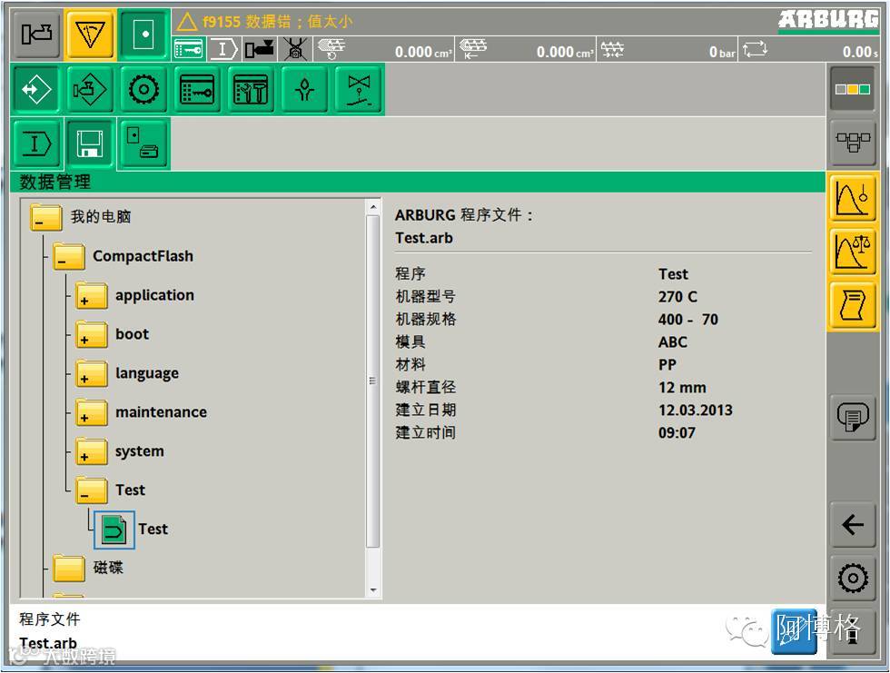
Task: Collapse the Test folder
Action: [92, 490]
